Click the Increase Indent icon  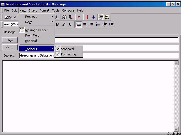click(111, 24)
